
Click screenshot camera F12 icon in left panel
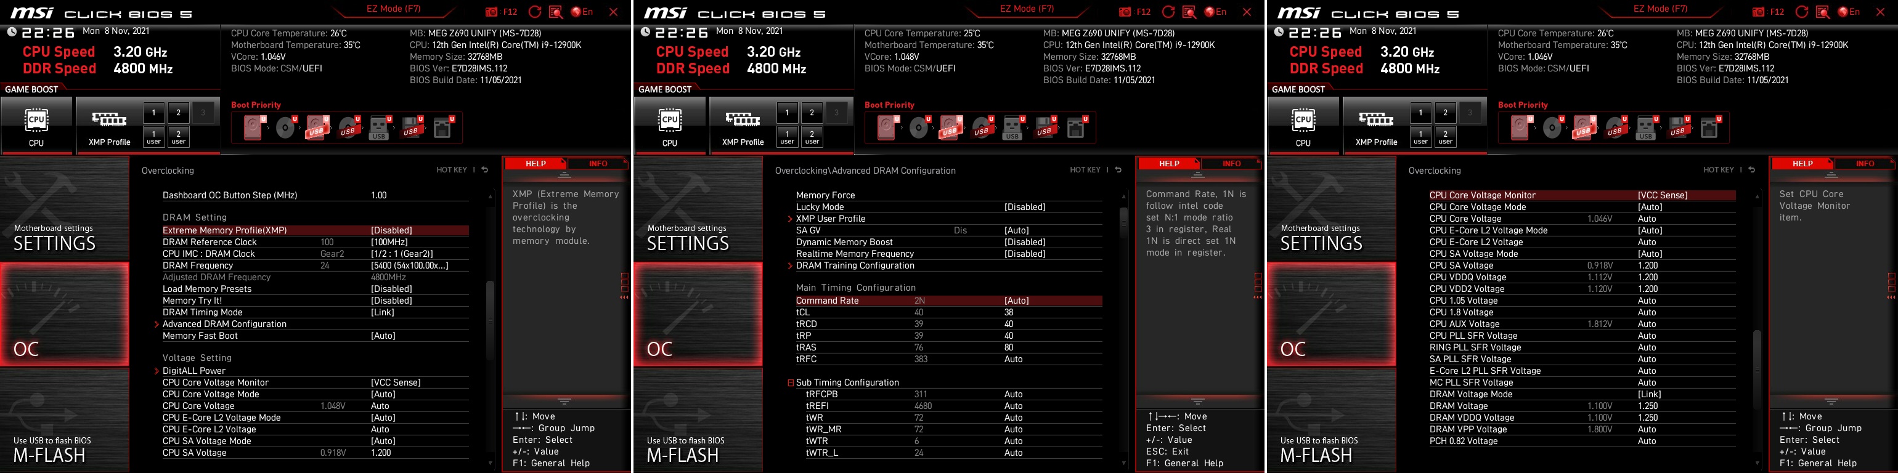[501, 12]
